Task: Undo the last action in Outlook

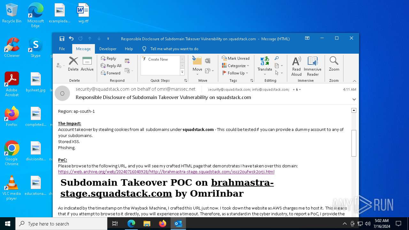Action: 71,39
